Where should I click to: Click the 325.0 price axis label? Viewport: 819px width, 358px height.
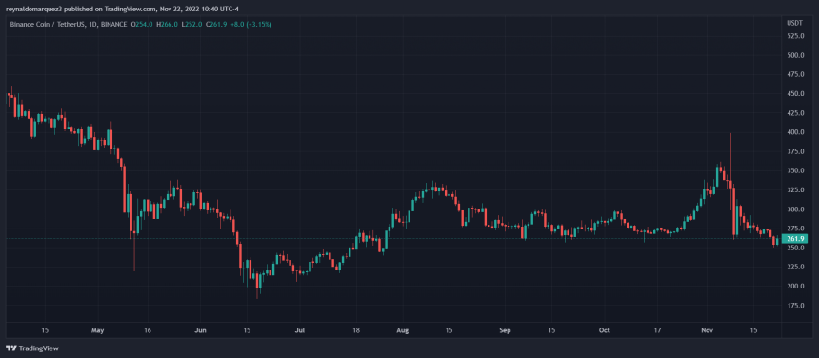[795, 190]
